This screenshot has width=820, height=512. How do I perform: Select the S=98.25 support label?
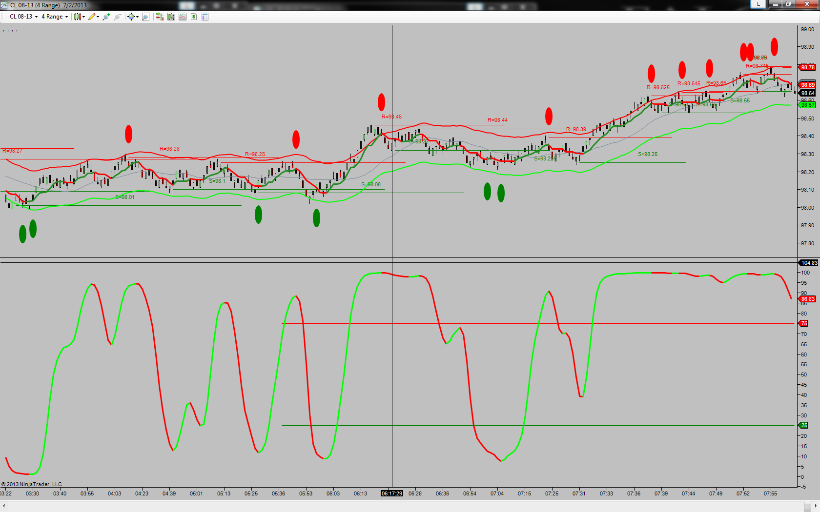point(648,154)
